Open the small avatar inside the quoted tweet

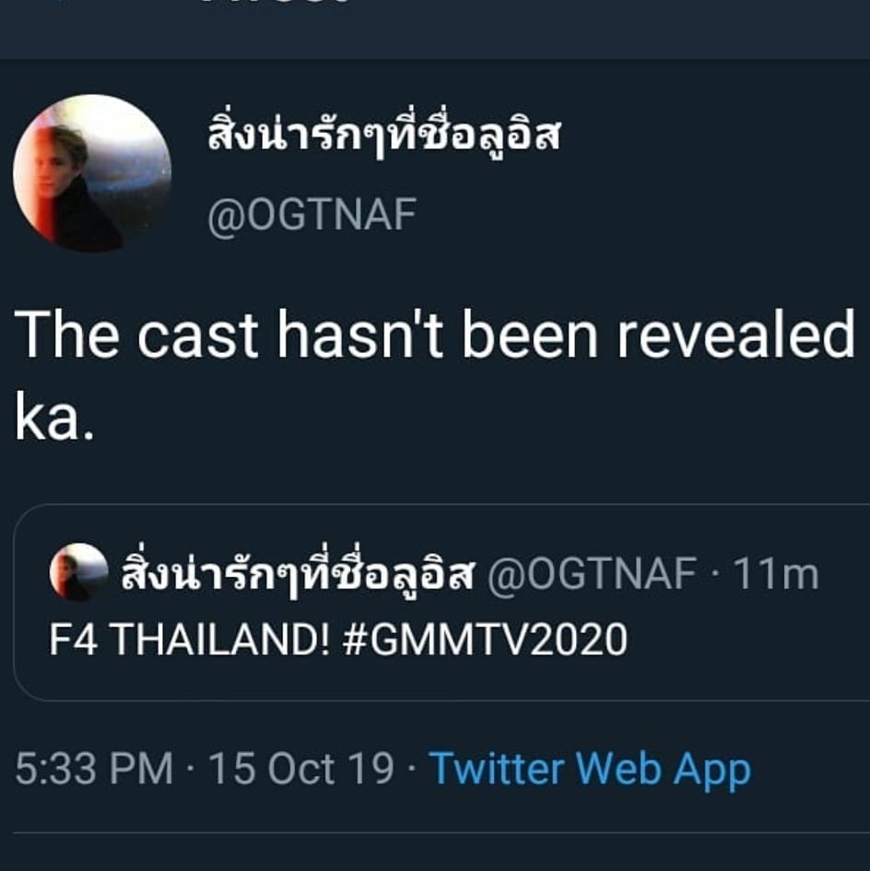pyautogui.click(x=78, y=572)
